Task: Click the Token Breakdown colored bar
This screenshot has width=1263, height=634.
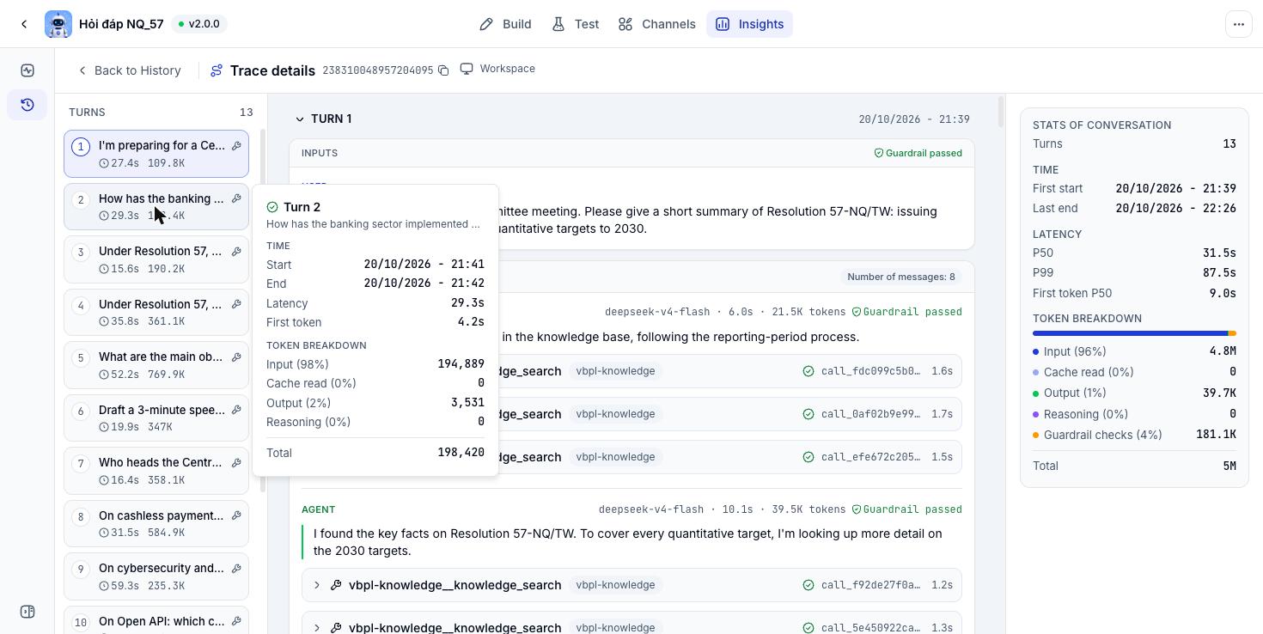Action: pos(1134,333)
